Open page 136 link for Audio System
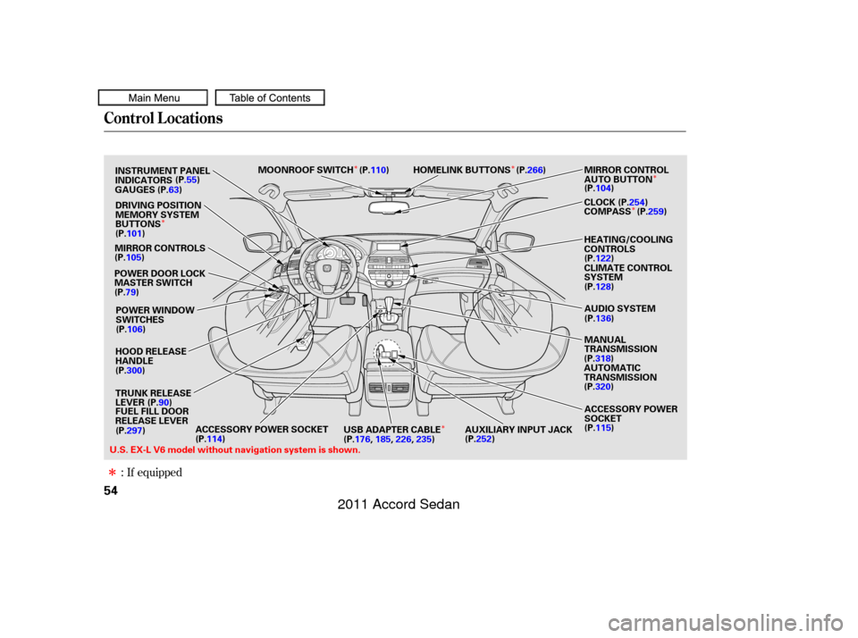This screenshot has height=638, width=858. (x=603, y=318)
